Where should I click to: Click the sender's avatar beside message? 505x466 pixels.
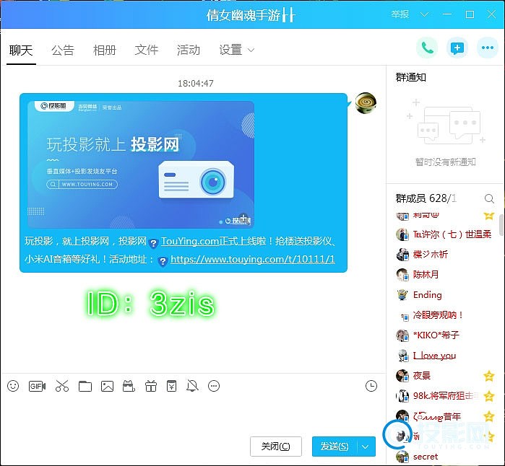pos(366,102)
